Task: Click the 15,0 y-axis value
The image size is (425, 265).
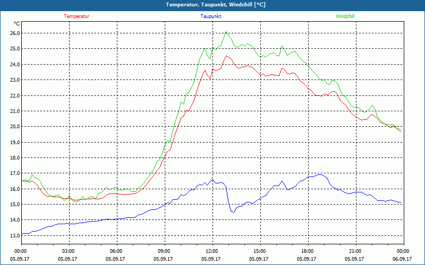Action: coord(15,204)
